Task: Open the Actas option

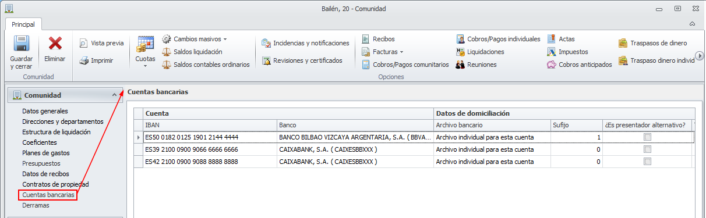Action: (x=561, y=39)
